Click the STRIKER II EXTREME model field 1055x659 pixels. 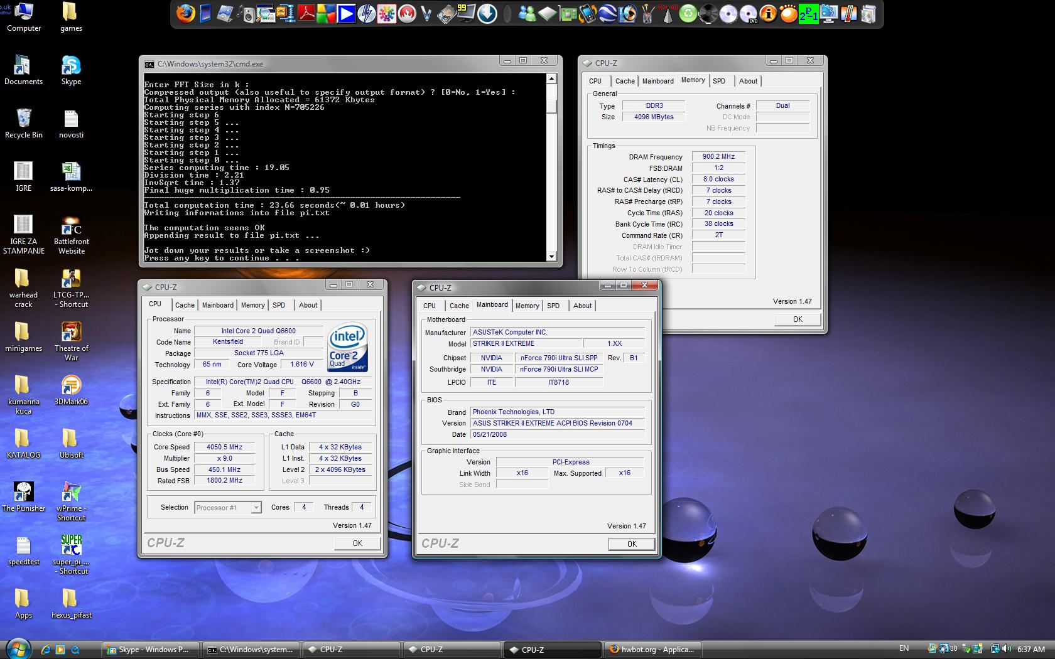[525, 343]
